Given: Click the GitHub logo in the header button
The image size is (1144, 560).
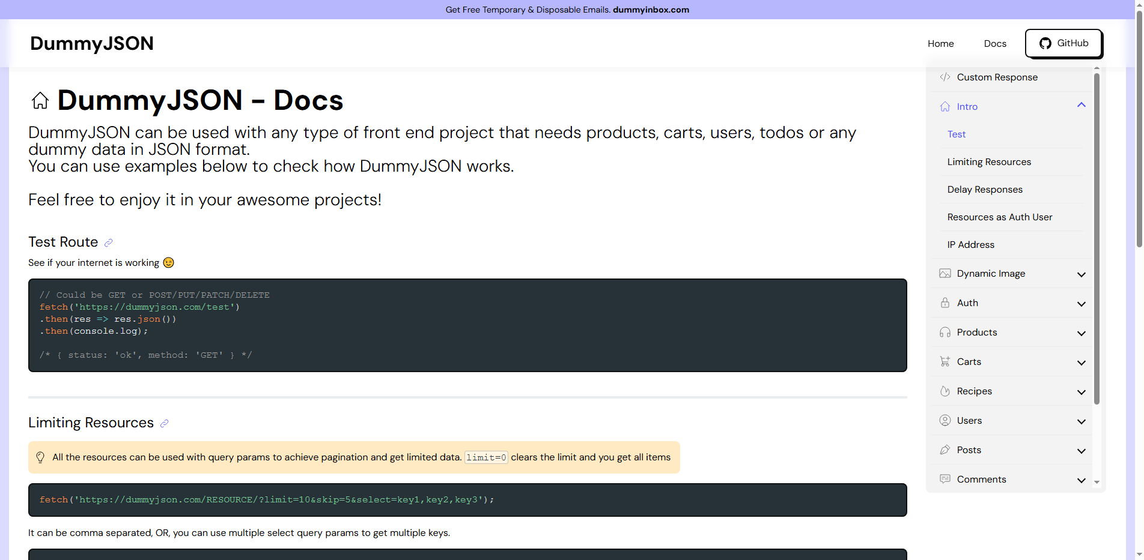Looking at the screenshot, I should click(1046, 43).
